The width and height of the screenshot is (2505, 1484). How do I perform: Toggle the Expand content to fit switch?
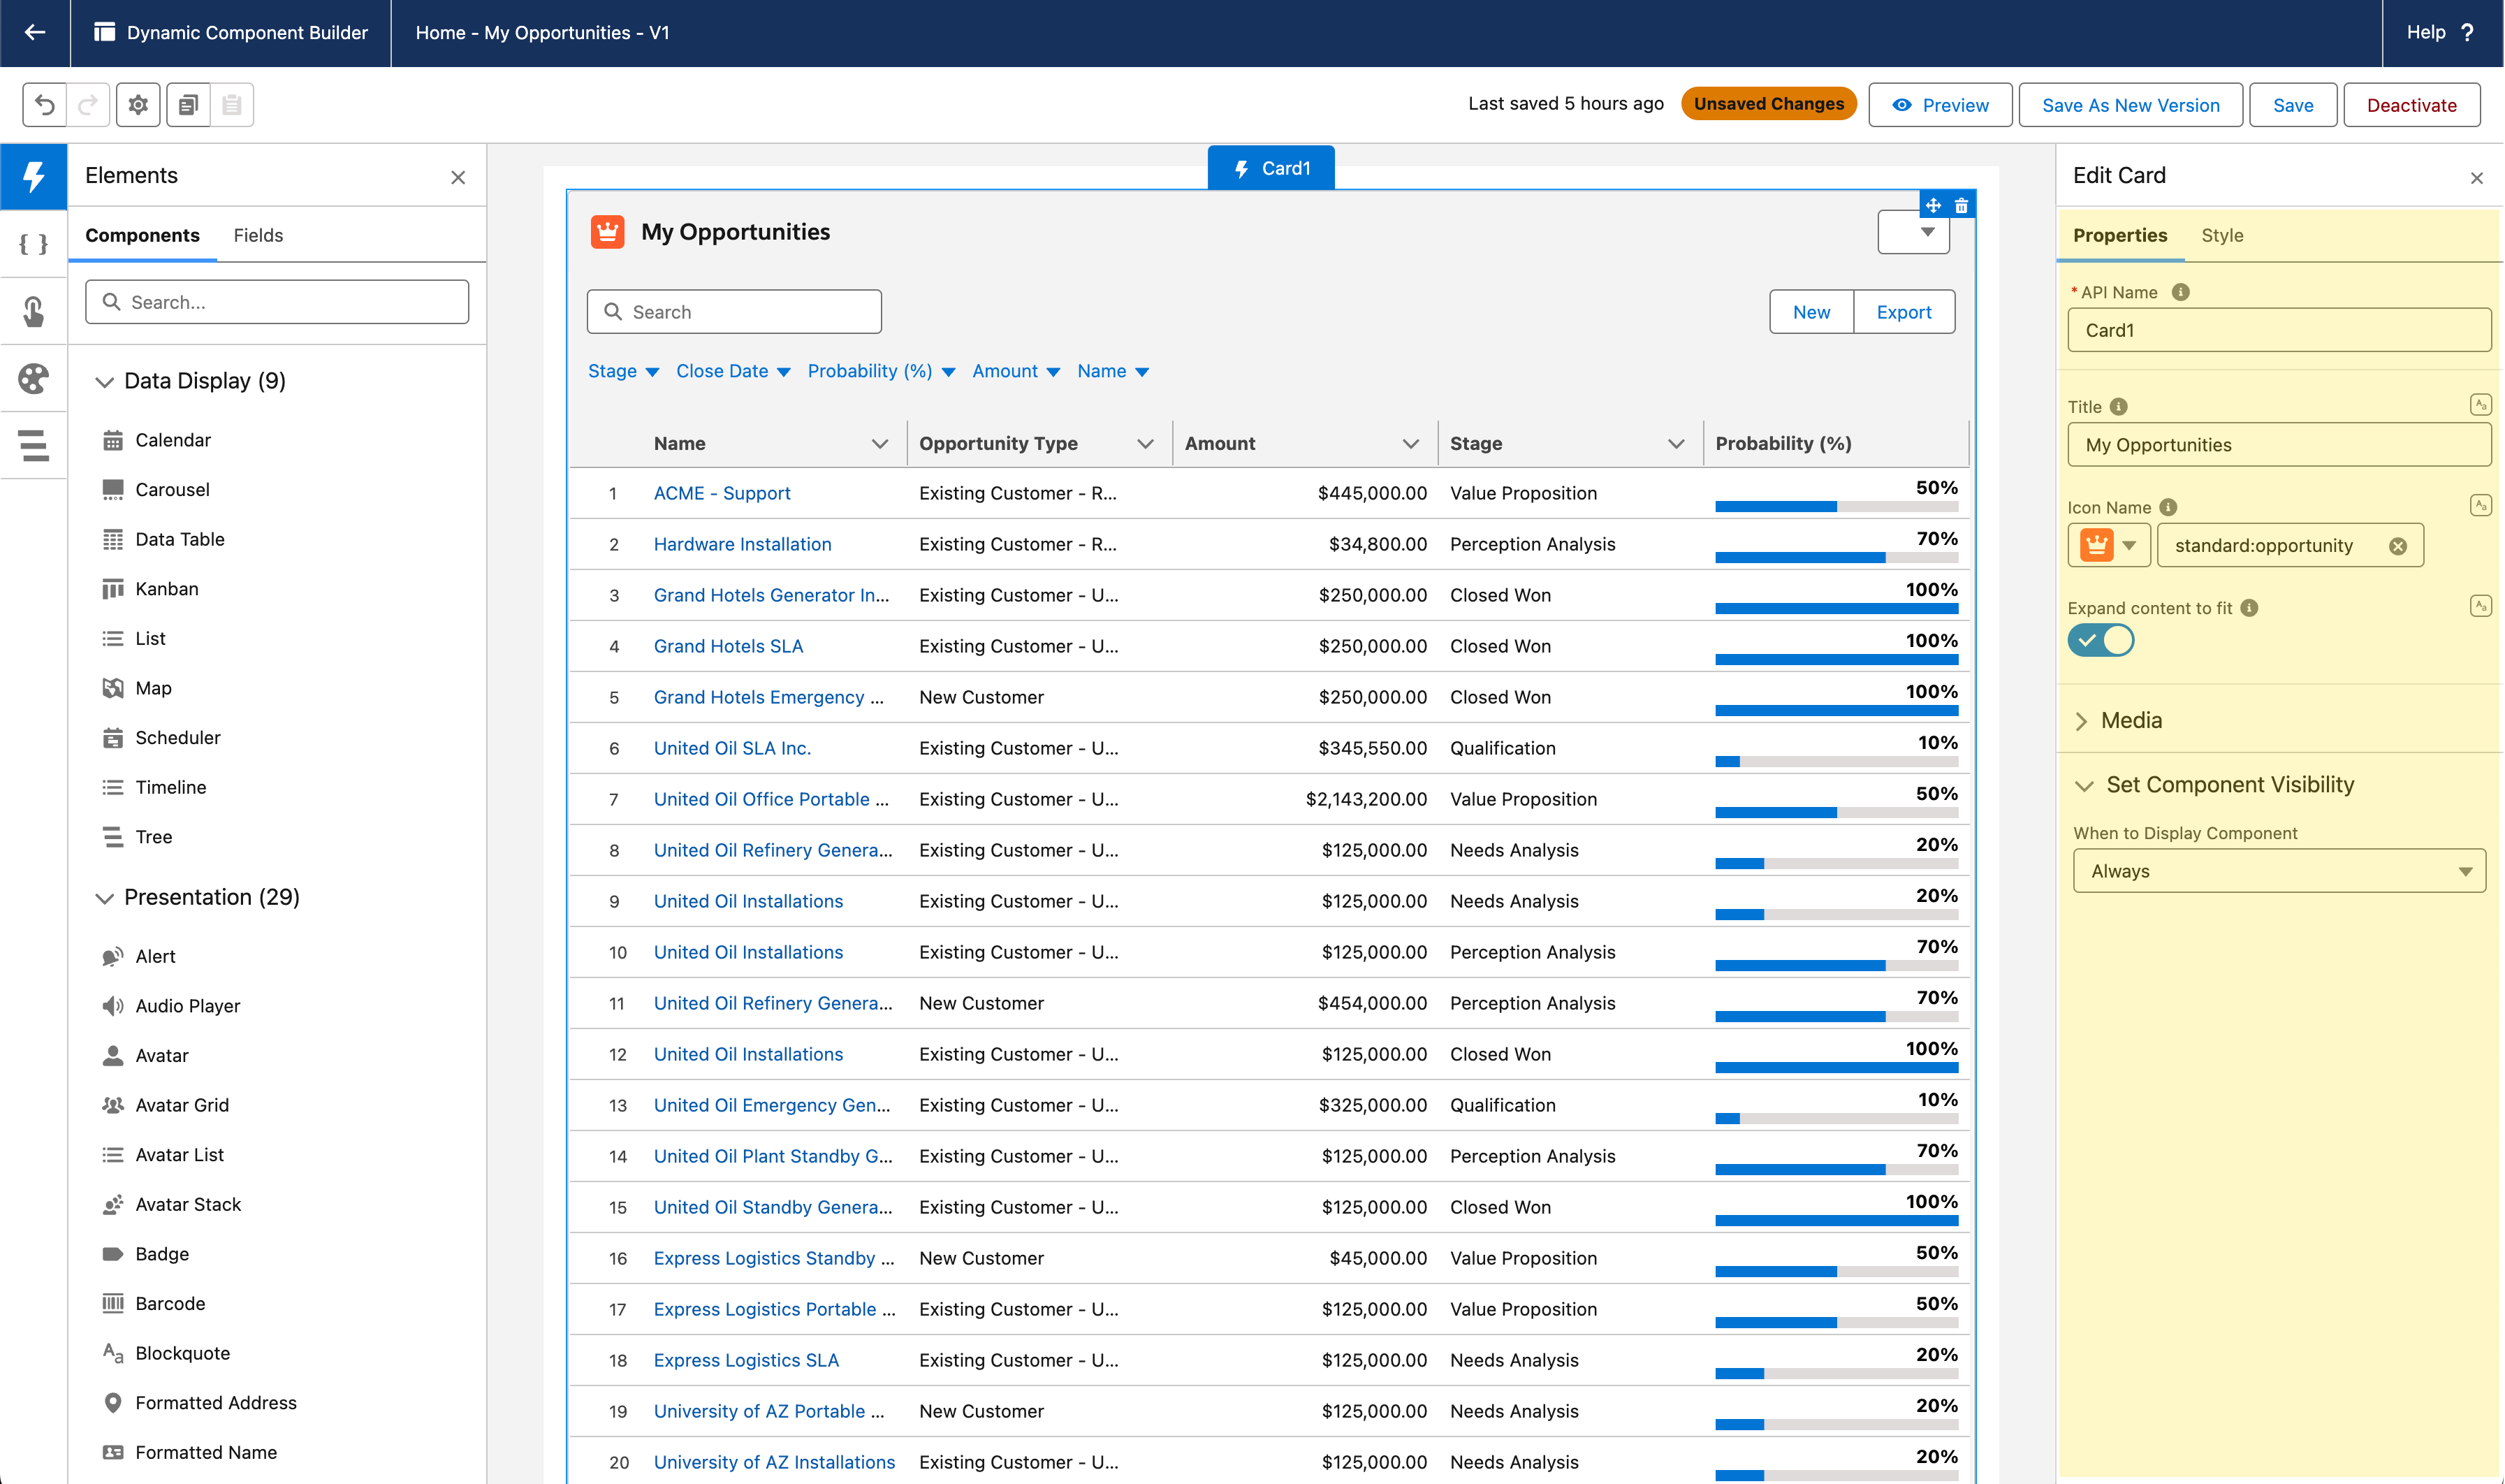[x=2100, y=640]
